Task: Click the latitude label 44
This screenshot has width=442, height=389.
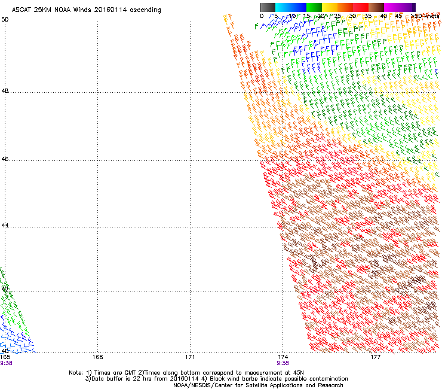Action: pyautogui.click(x=5, y=226)
